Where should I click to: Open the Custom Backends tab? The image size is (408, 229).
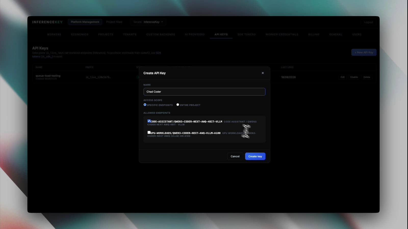coord(161,34)
